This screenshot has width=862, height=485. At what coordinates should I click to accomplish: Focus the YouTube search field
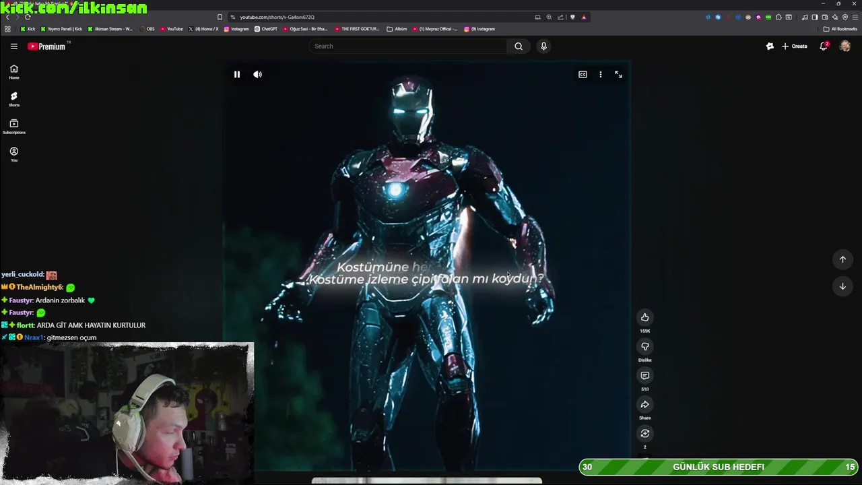(407, 46)
